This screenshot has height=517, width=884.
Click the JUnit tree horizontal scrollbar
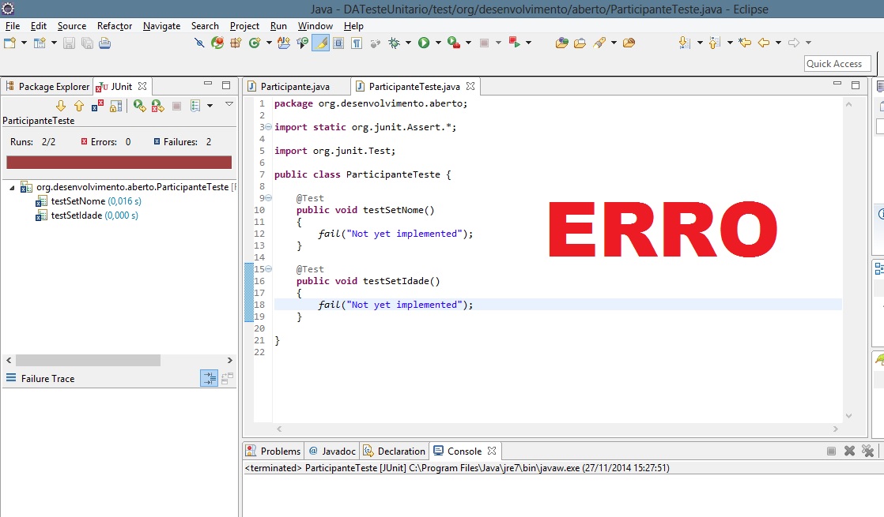point(87,360)
